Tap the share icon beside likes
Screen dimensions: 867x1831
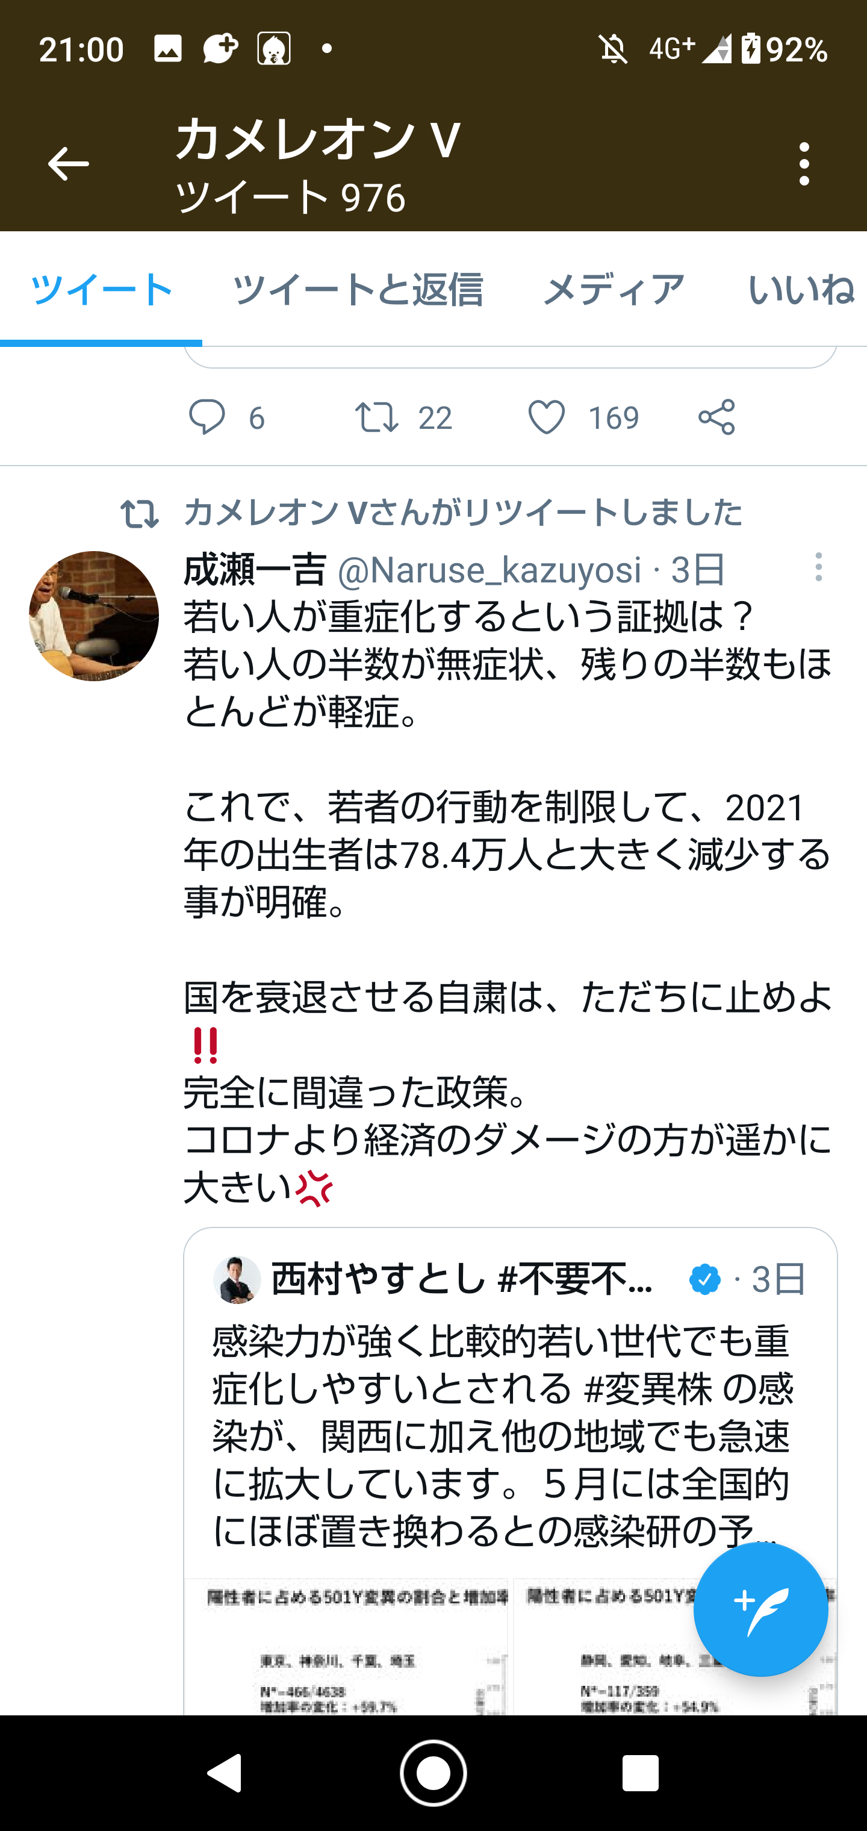click(716, 417)
